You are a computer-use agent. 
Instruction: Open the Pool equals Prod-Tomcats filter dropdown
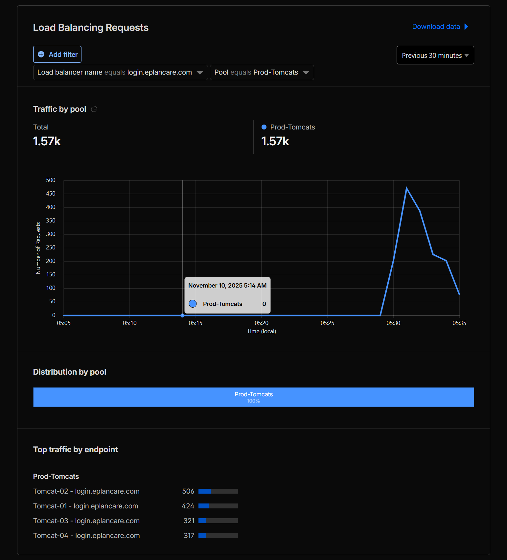[x=262, y=72]
